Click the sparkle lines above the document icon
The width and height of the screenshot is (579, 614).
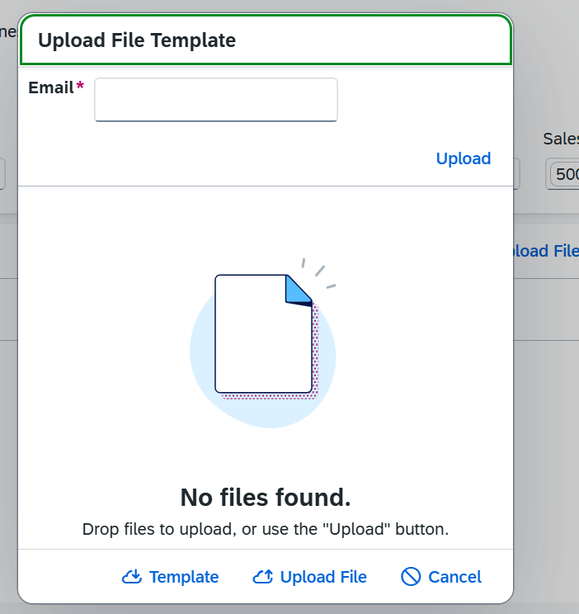318,273
